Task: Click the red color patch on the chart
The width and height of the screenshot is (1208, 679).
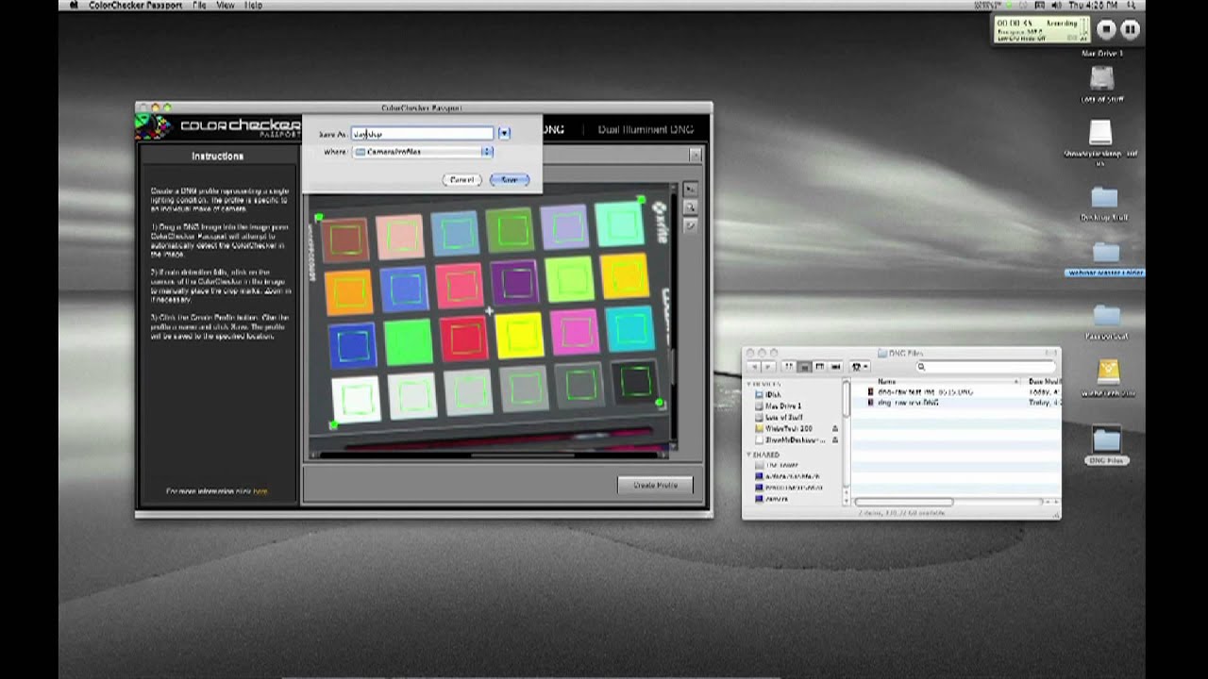Action: [462, 339]
